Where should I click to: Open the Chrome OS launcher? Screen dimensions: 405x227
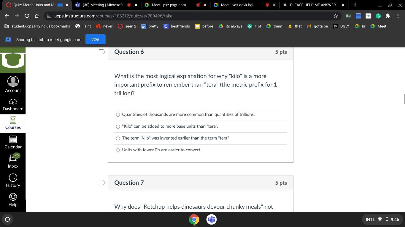coord(7,219)
